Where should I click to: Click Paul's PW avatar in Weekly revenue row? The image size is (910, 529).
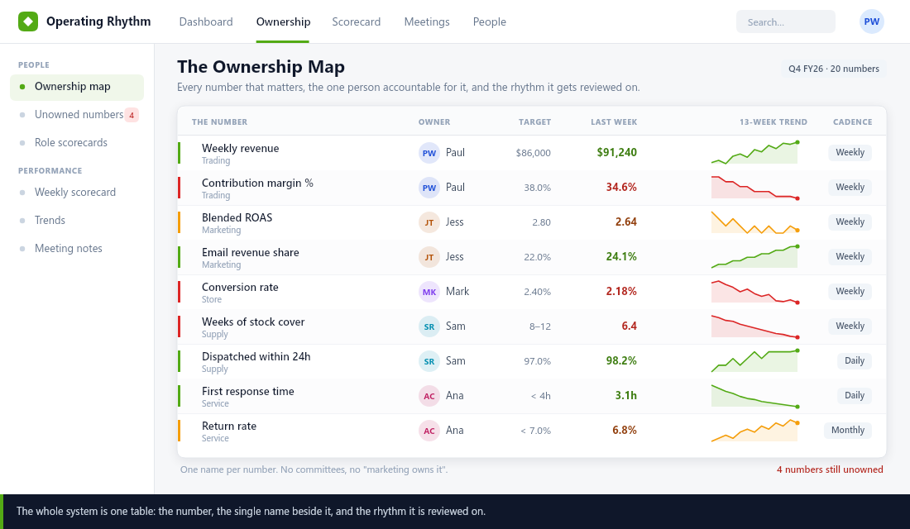(429, 153)
